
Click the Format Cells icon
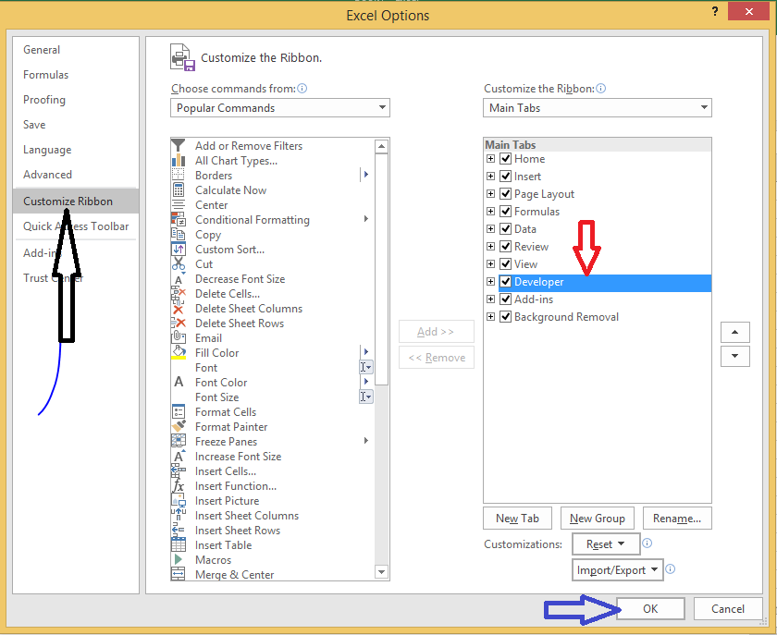pos(178,411)
